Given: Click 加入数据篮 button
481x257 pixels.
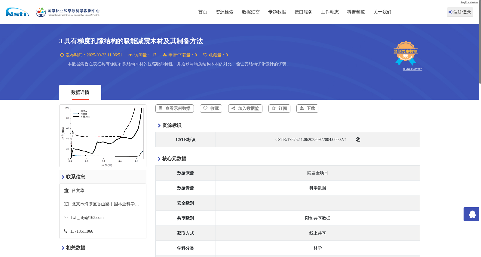Looking at the screenshot, I should pos(245,109).
